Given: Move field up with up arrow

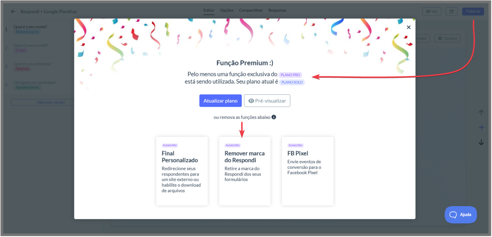Looking at the screenshot, I should pyautogui.click(x=481, y=113).
